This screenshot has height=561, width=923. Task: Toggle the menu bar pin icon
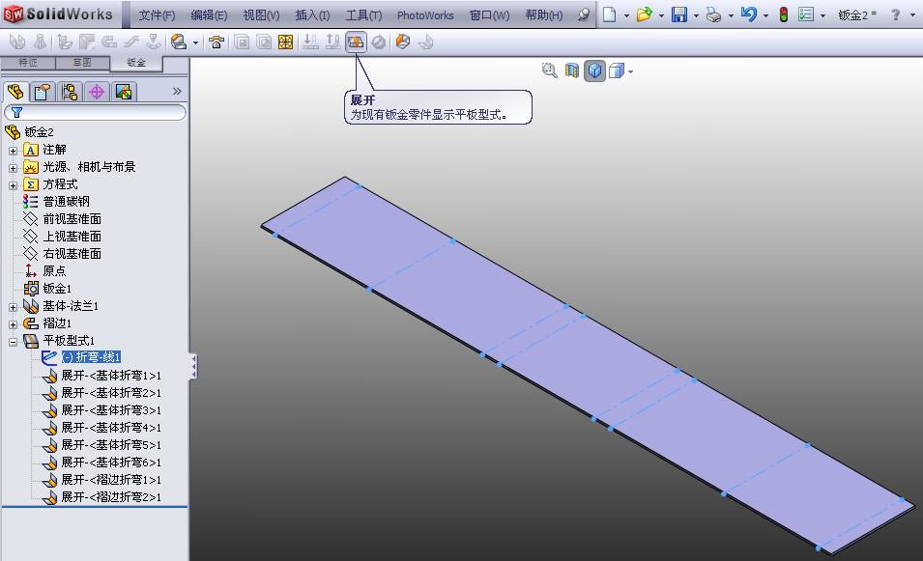584,14
